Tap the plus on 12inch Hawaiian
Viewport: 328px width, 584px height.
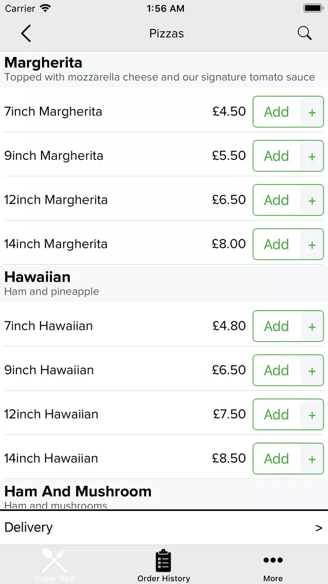click(x=312, y=414)
